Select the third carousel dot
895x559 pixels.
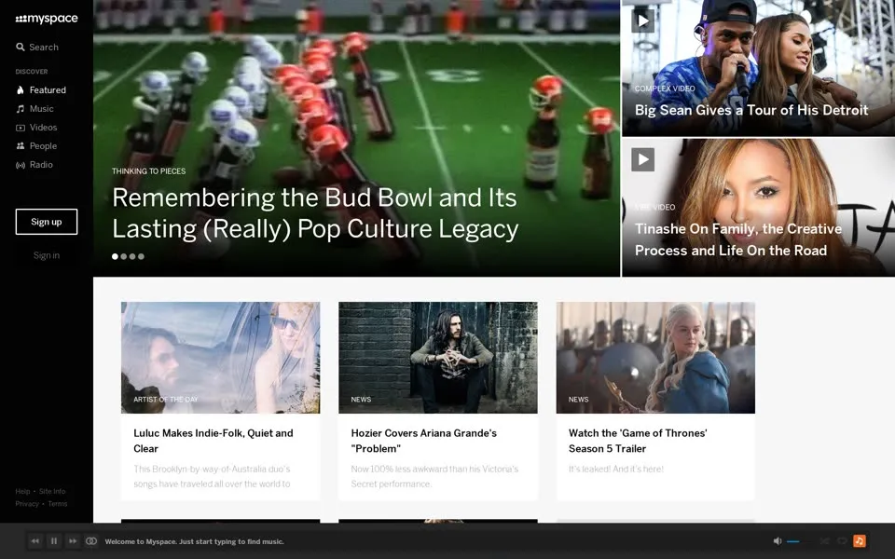132,257
